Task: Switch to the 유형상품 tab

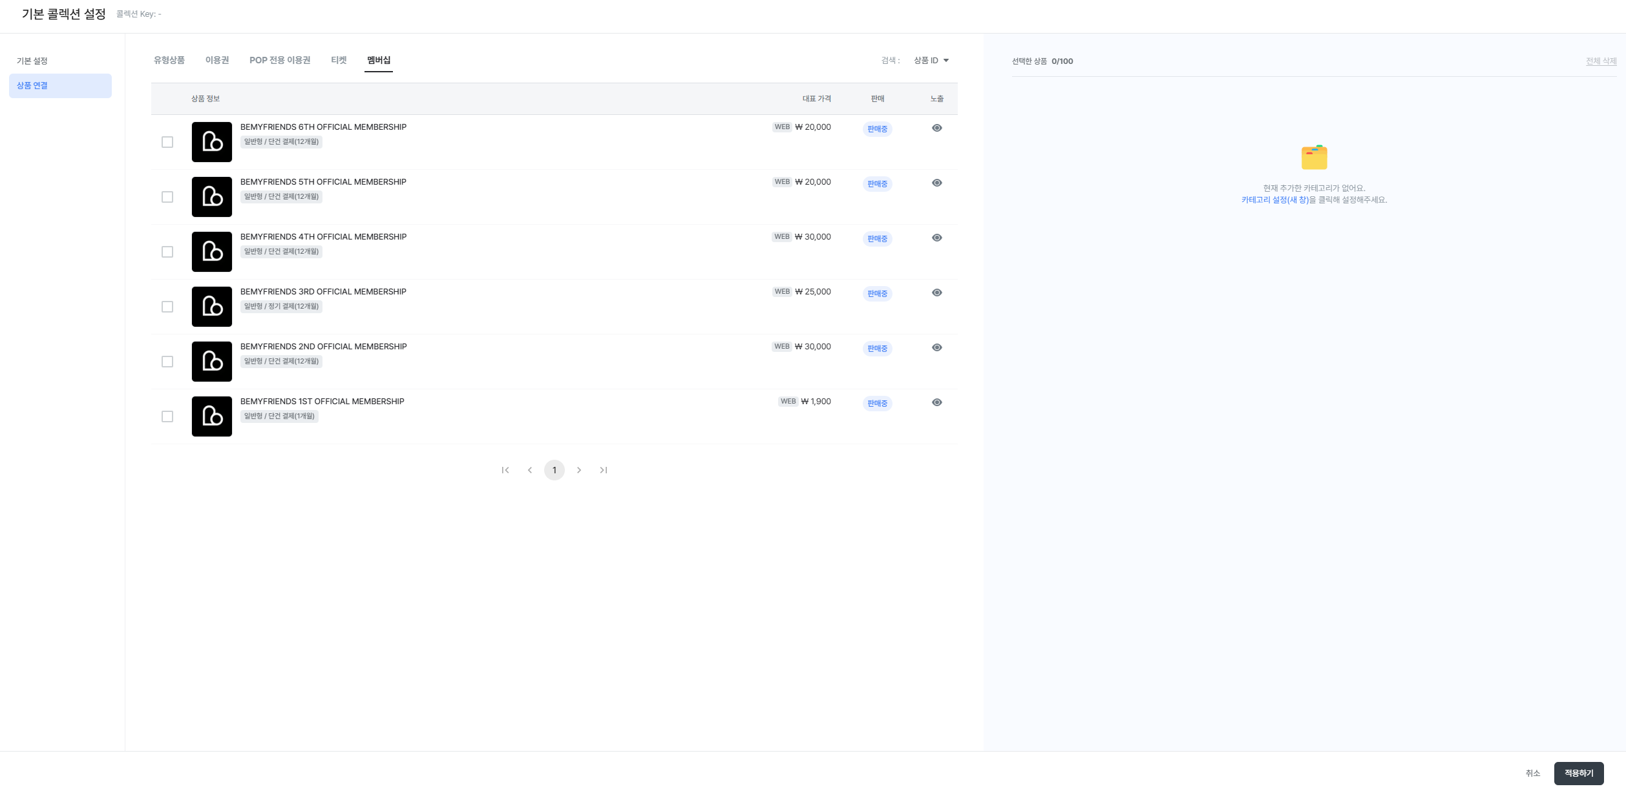Action: point(169,60)
